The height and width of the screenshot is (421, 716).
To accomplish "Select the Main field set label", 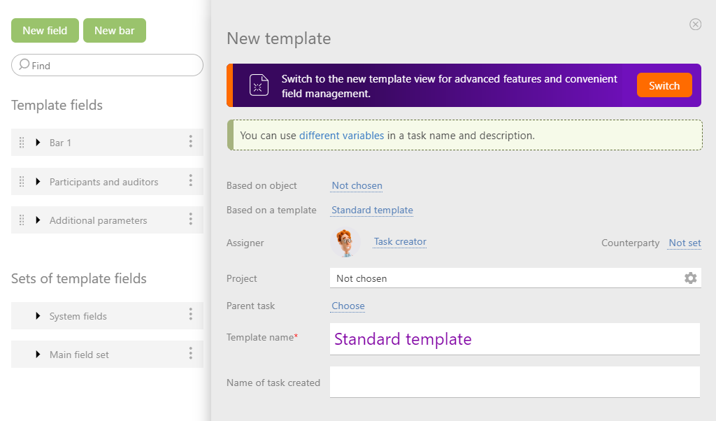I will pyautogui.click(x=79, y=355).
